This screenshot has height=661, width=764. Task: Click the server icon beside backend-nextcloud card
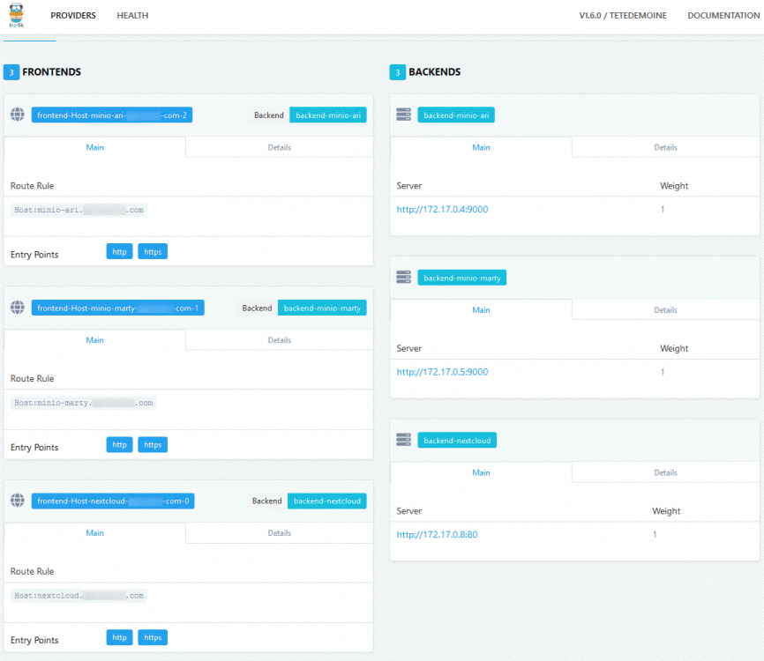[403, 440]
